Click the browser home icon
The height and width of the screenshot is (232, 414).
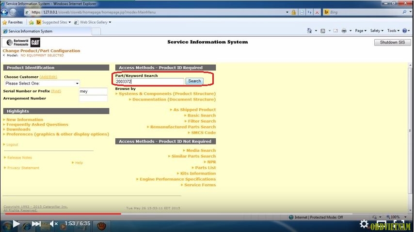310,30
